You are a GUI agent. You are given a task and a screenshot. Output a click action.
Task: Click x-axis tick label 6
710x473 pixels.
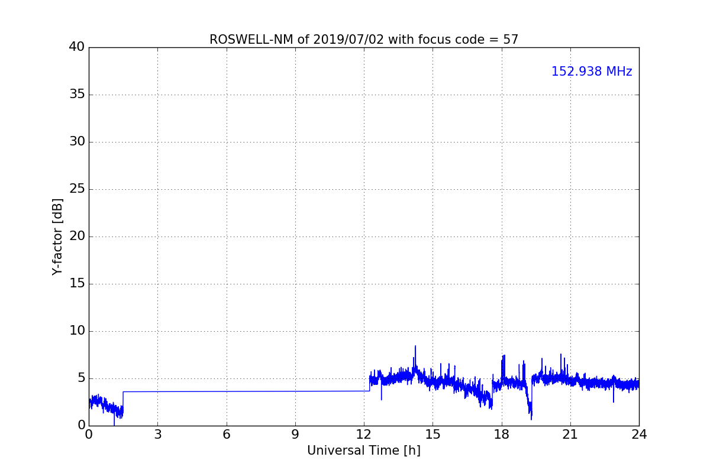pyautogui.click(x=227, y=435)
